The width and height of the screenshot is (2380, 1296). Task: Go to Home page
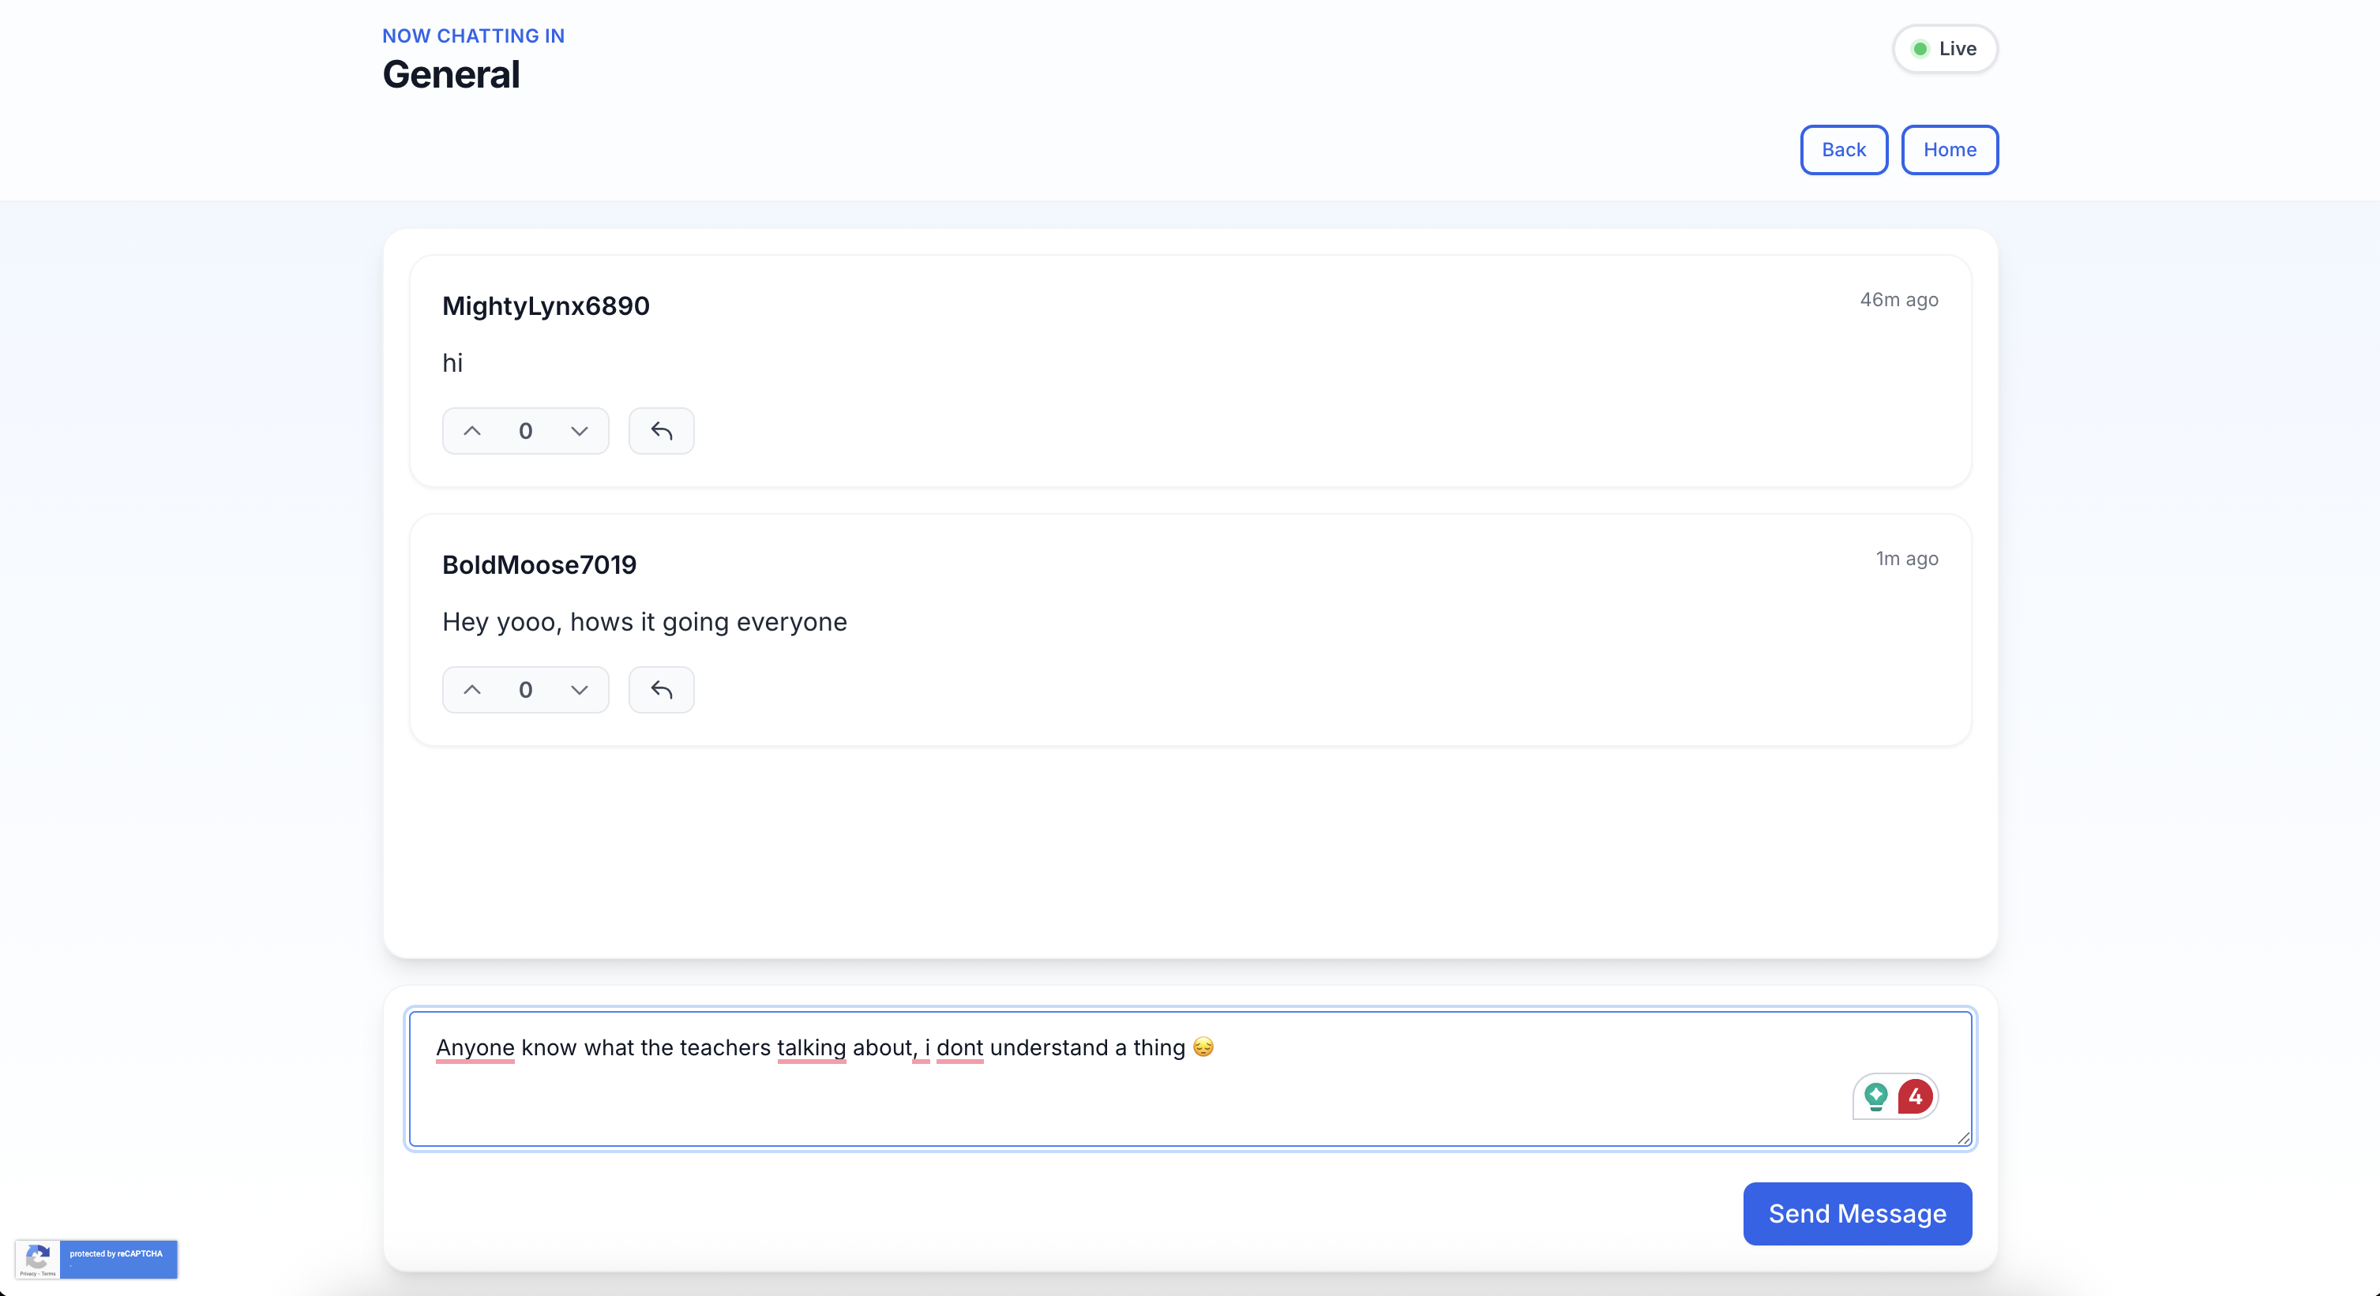coord(1949,150)
